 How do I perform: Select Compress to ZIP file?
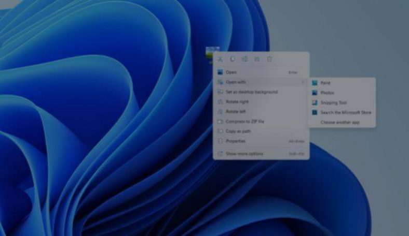261,122
